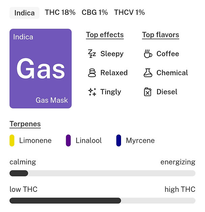Click the Chemical flask flavor icon
The image size is (205, 212).
(x=148, y=73)
